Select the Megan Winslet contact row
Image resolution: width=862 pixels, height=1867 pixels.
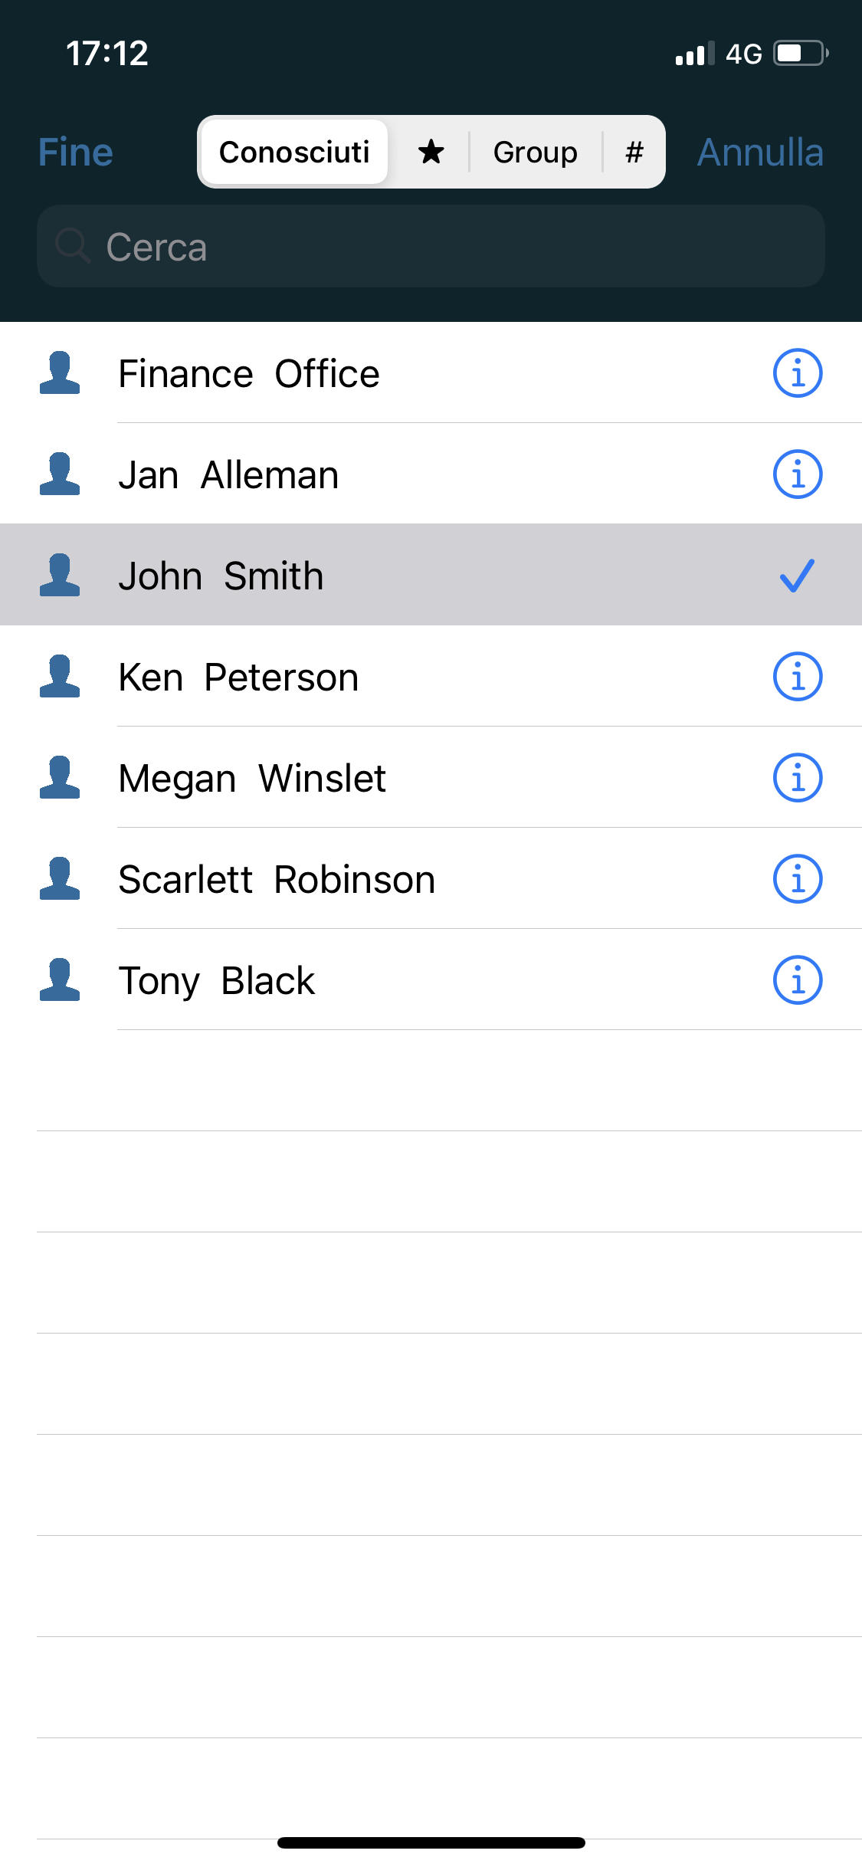[x=253, y=778]
